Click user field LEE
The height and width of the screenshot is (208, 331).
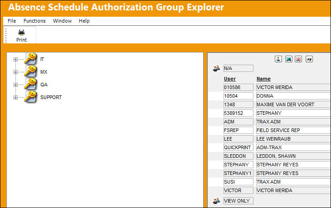pos(239,139)
